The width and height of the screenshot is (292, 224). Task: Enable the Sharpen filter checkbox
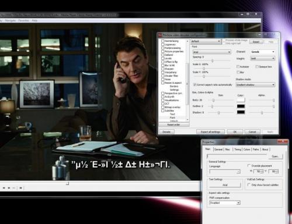point(162,69)
